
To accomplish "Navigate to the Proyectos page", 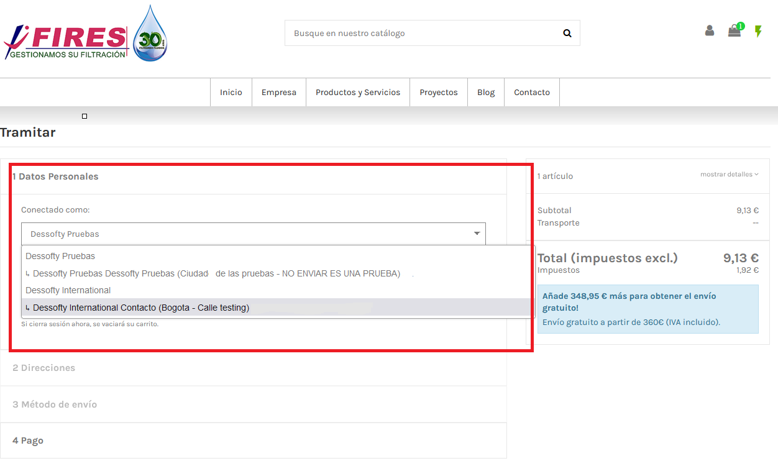I will (439, 93).
